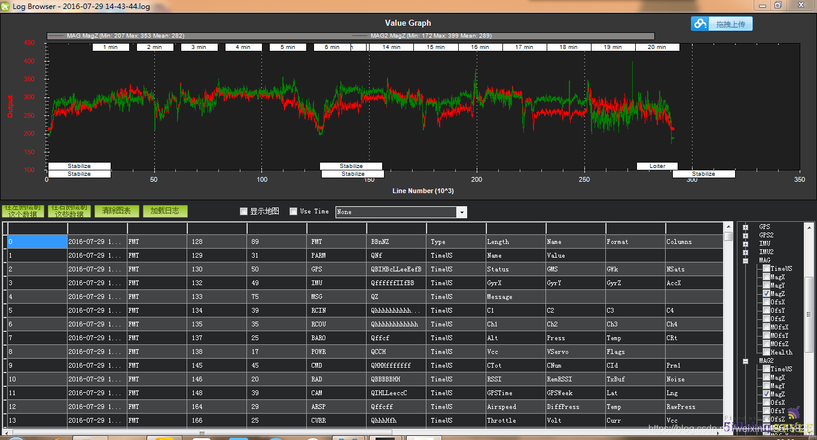
Task: Select the RCOU cell in row 6
Action: tap(336, 324)
